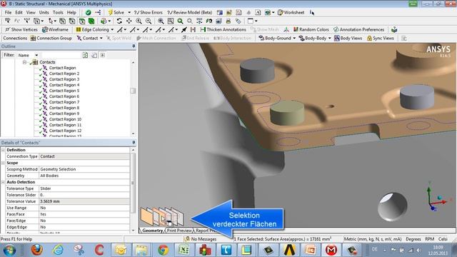The width and height of the screenshot is (457, 257).
Task: Click the Solve button
Action: coord(116,13)
